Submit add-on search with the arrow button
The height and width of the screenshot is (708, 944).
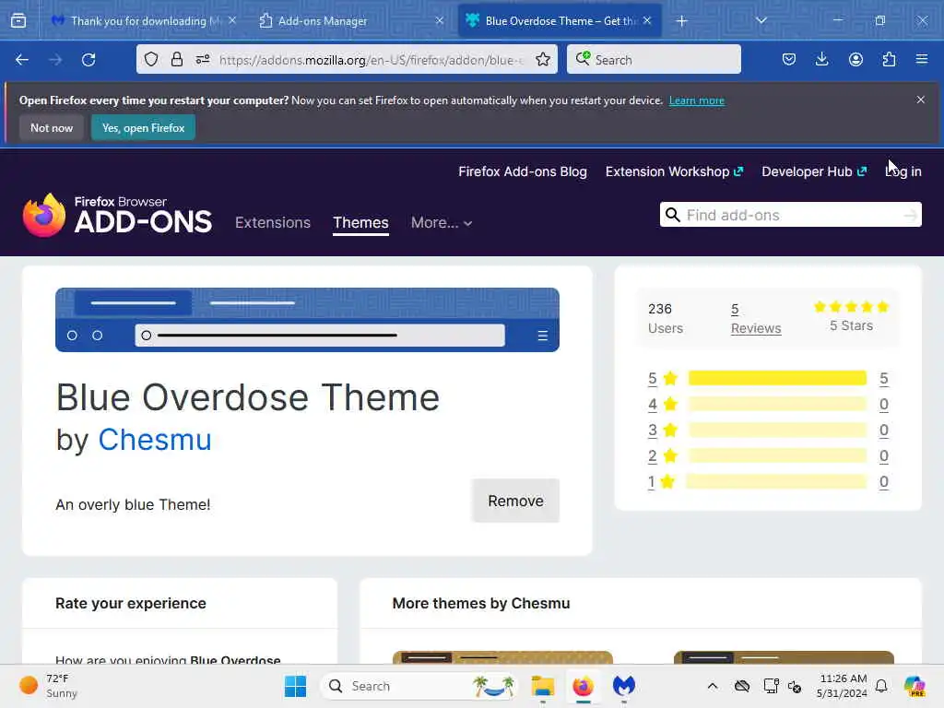pyautogui.click(x=910, y=215)
